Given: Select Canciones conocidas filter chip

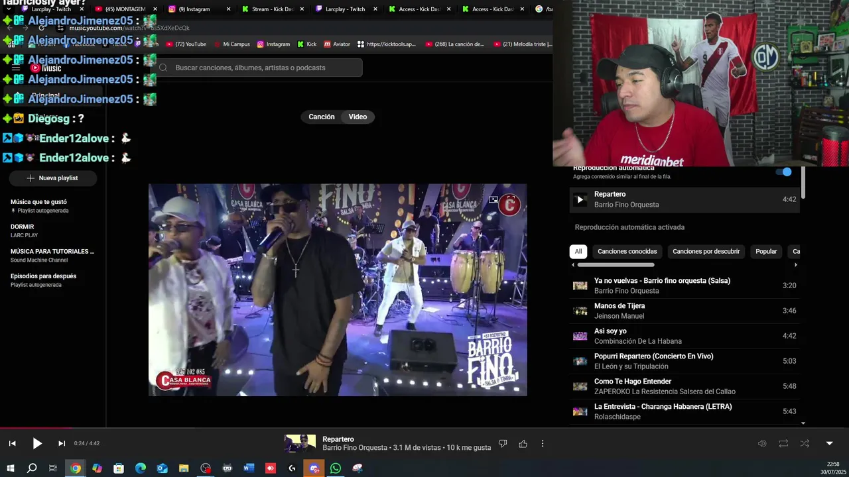Looking at the screenshot, I should pyautogui.click(x=627, y=252).
